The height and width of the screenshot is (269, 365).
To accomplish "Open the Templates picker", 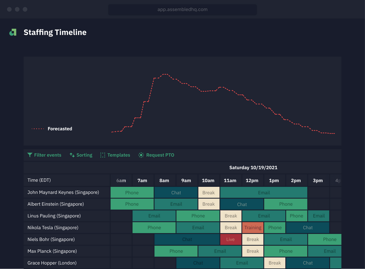I will [118, 155].
